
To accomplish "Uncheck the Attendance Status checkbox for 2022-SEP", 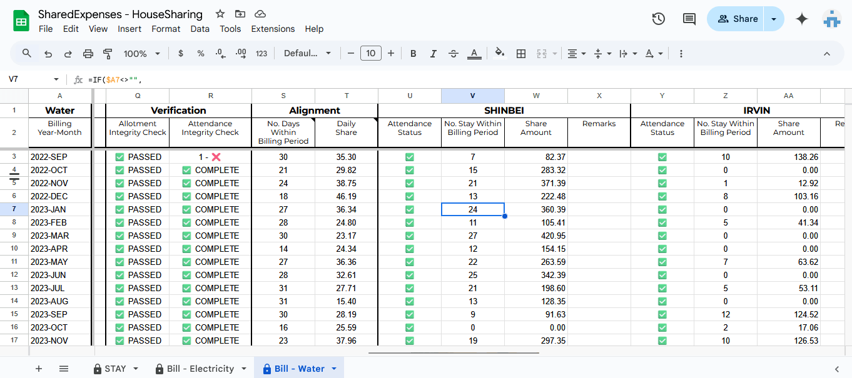I will coord(410,157).
